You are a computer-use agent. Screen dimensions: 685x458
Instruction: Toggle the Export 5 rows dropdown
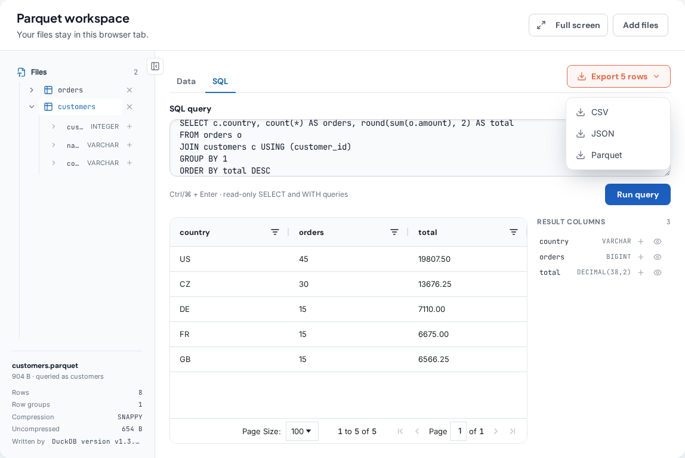(x=619, y=76)
